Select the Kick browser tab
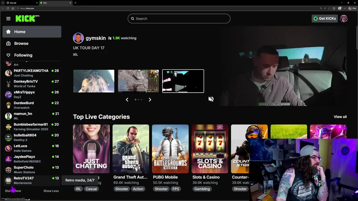This screenshot has height=201, width=358. pos(55,3)
